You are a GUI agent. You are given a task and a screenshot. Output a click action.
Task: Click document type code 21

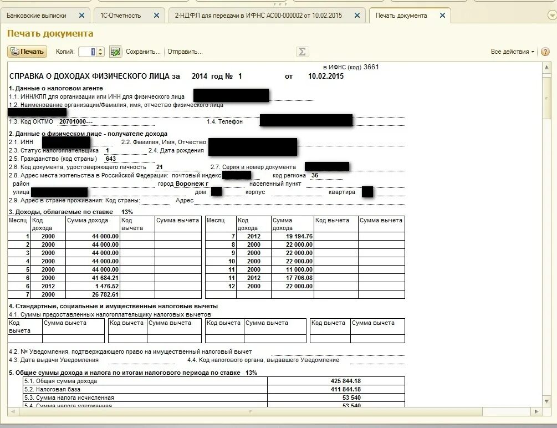[160, 167]
